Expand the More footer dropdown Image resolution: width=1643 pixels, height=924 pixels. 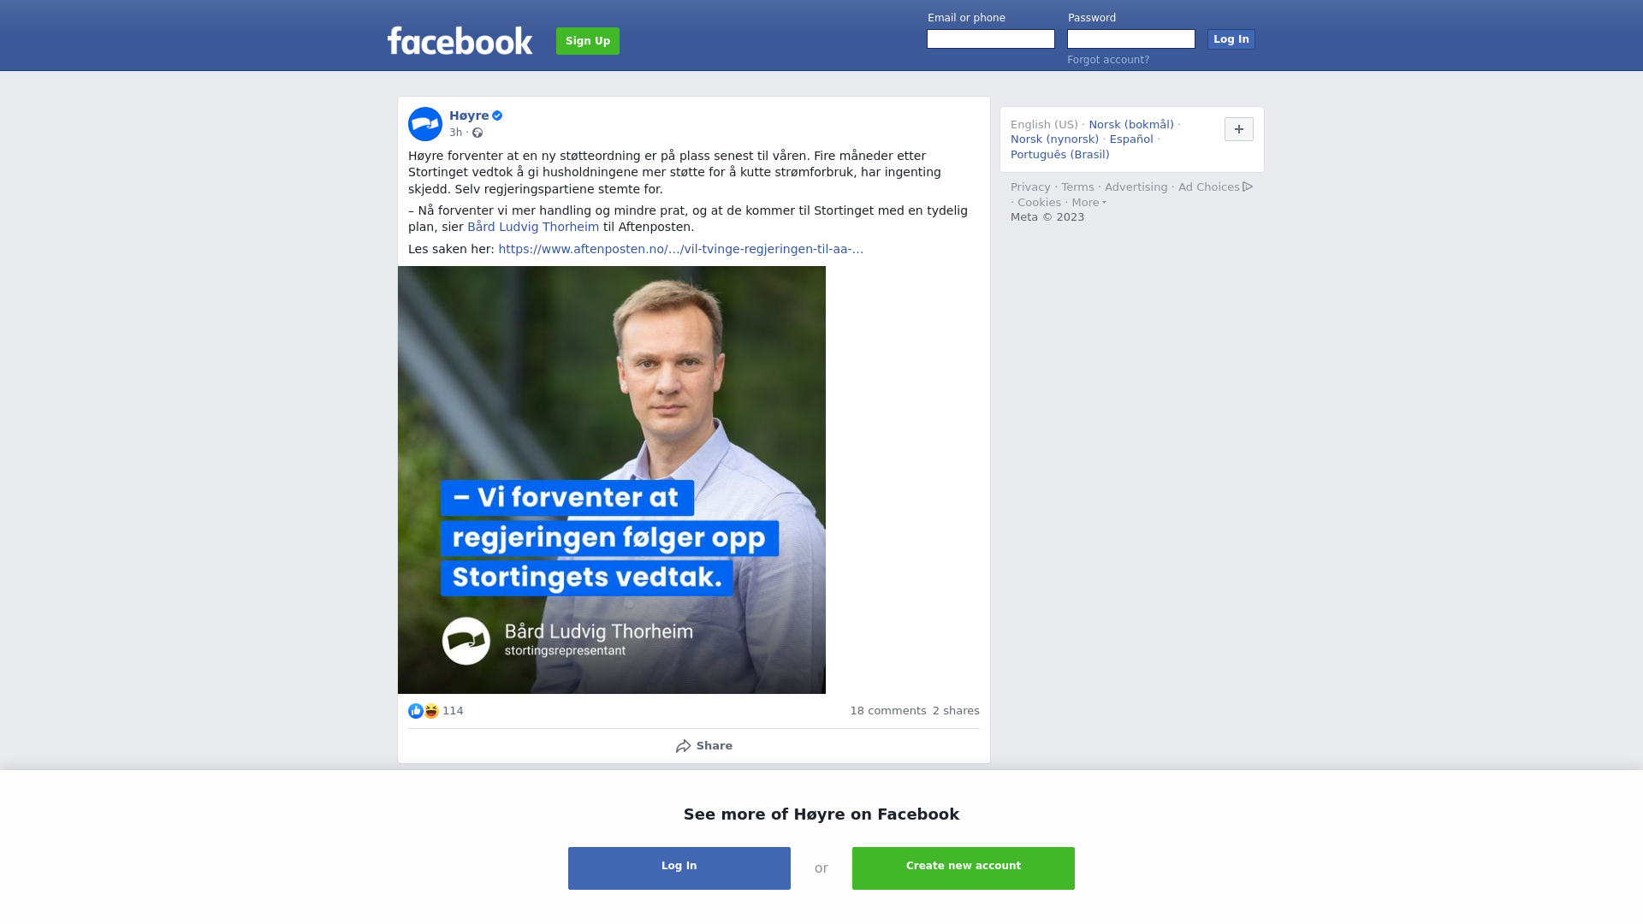click(x=1088, y=203)
